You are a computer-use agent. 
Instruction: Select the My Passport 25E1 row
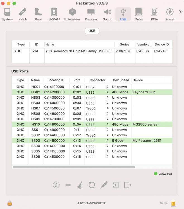pos(92,140)
